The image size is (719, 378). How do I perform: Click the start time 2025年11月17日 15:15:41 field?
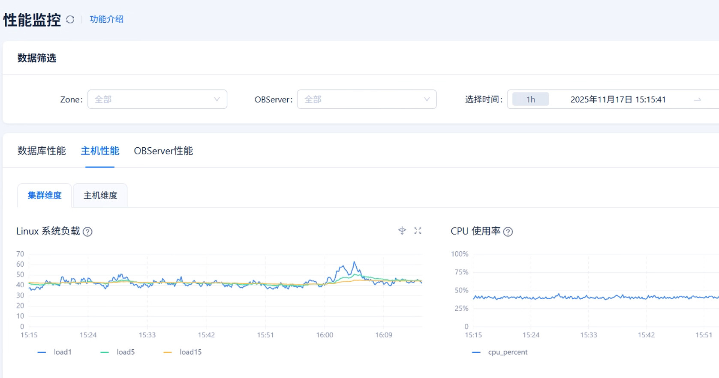pos(618,99)
